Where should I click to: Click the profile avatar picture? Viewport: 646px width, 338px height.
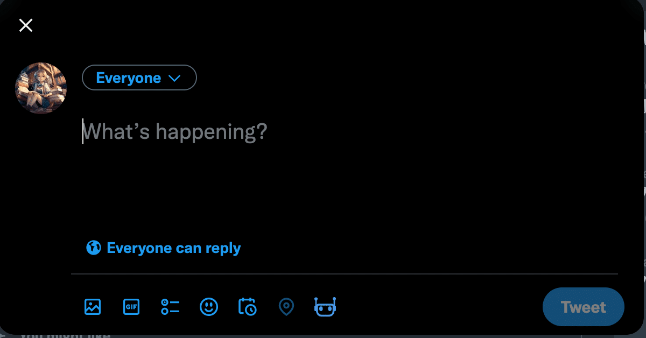coord(41,88)
